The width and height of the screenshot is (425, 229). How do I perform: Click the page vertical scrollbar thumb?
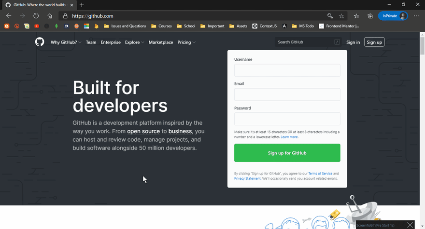(422, 46)
